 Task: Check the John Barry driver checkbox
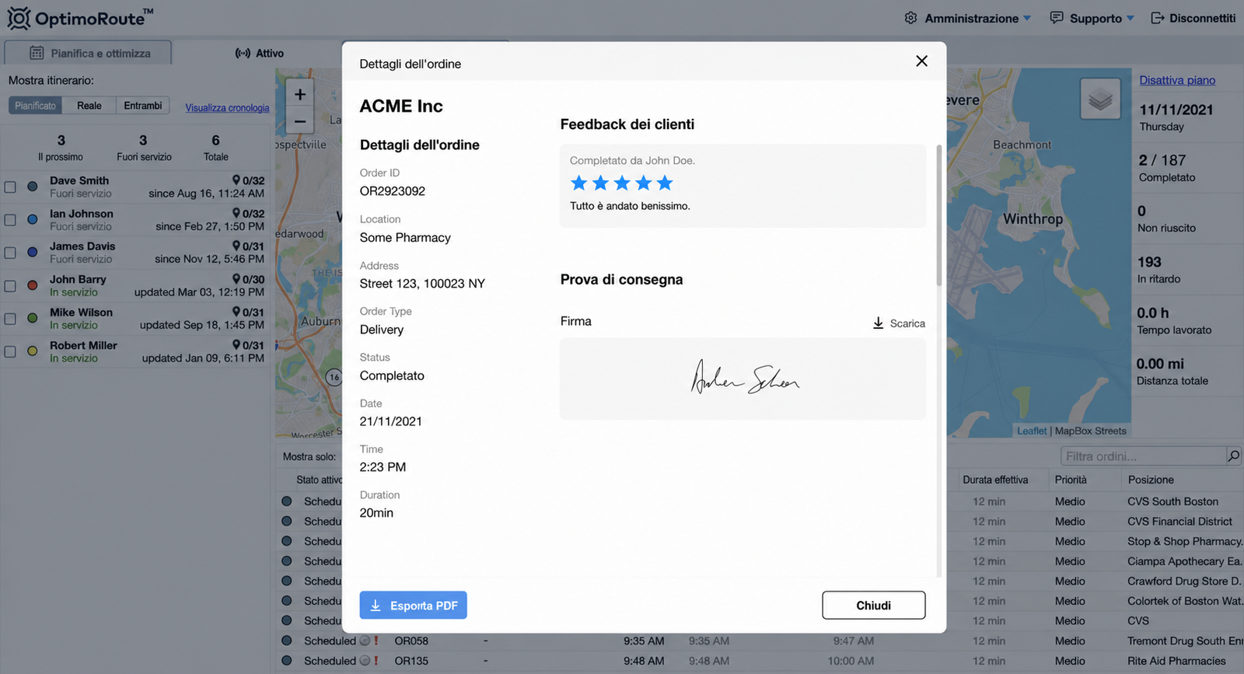tap(10, 286)
